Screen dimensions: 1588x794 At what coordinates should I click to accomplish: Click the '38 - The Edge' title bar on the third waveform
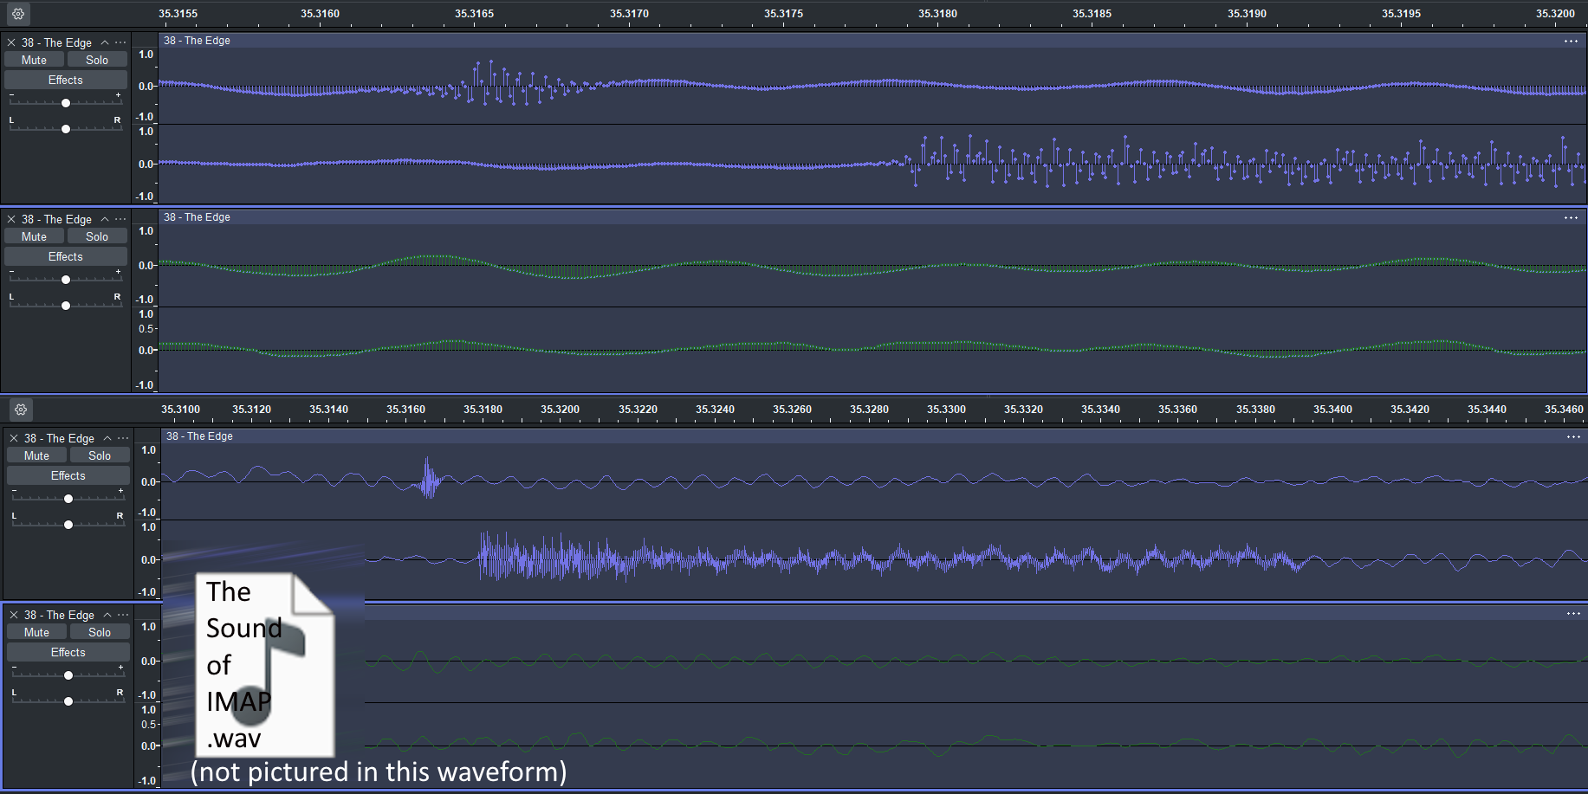[x=200, y=436]
